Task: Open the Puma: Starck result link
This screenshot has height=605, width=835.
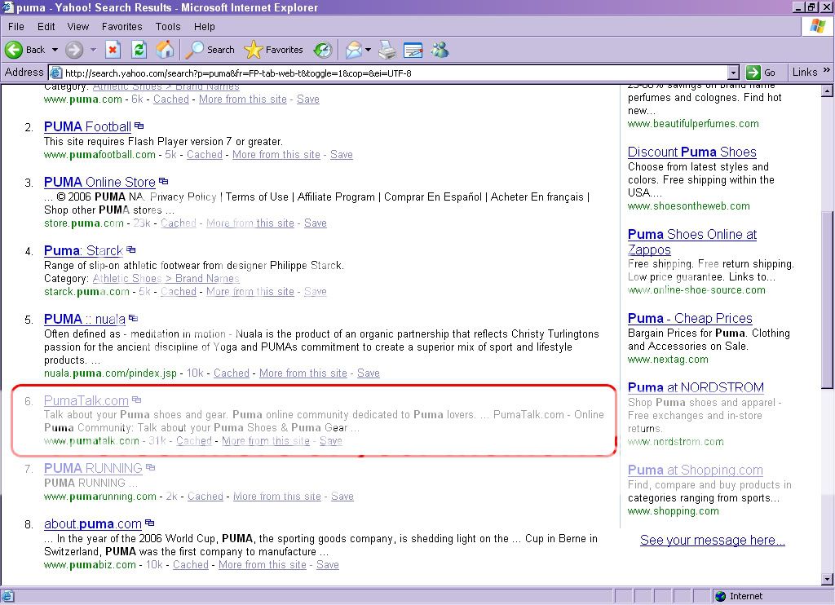Action: [x=83, y=250]
